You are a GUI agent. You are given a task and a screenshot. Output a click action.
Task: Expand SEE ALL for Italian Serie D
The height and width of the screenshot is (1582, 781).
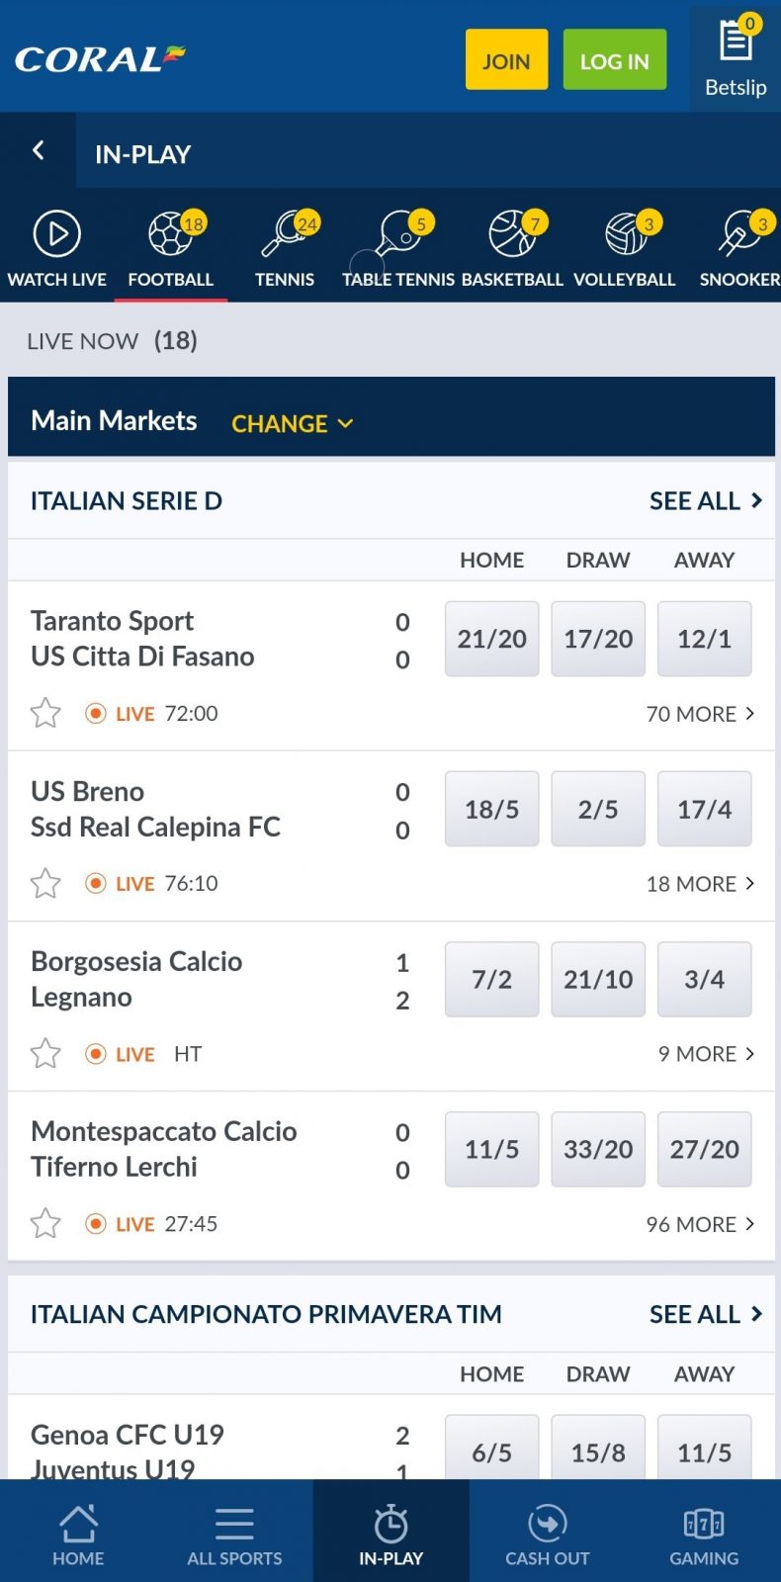point(706,501)
